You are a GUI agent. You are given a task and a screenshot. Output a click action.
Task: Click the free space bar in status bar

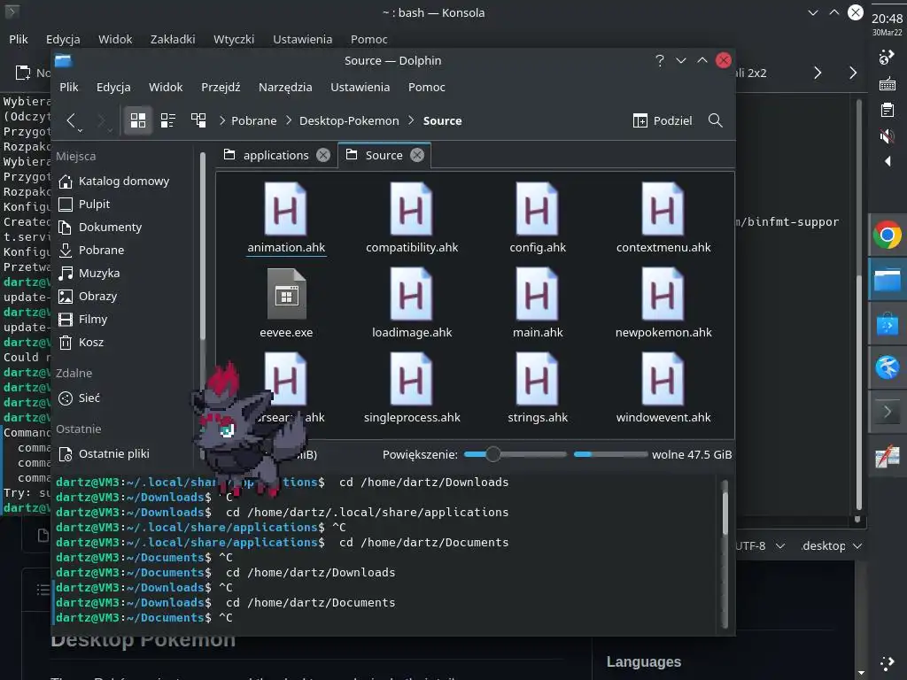[610, 454]
